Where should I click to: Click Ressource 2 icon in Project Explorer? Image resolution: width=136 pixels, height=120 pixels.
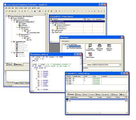click(x=57, y=29)
